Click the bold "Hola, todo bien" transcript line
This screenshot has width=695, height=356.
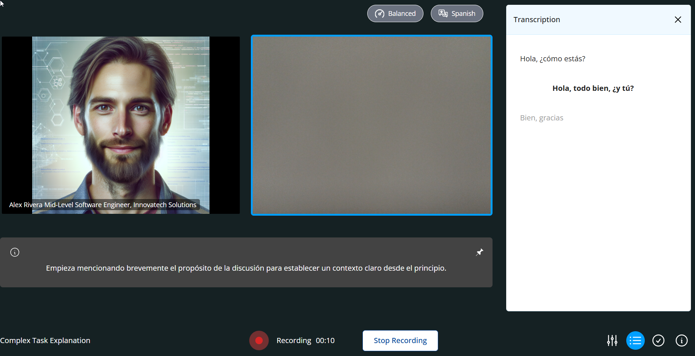click(593, 88)
